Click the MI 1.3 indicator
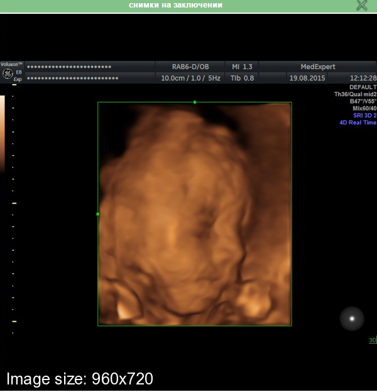The image size is (377, 392). pos(242,67)
